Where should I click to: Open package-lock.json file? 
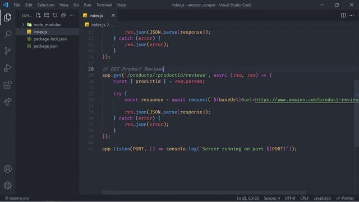coord(47,39)
